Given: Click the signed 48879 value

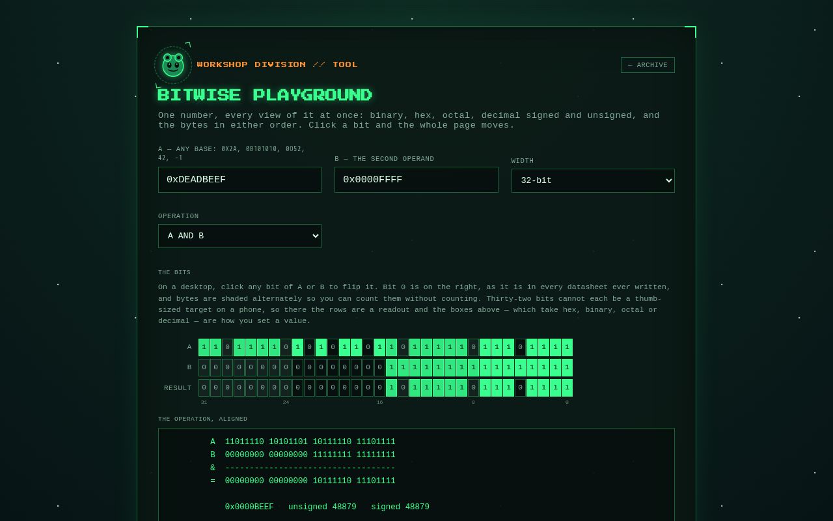Looking at the screenshot, I should [400, 507].
